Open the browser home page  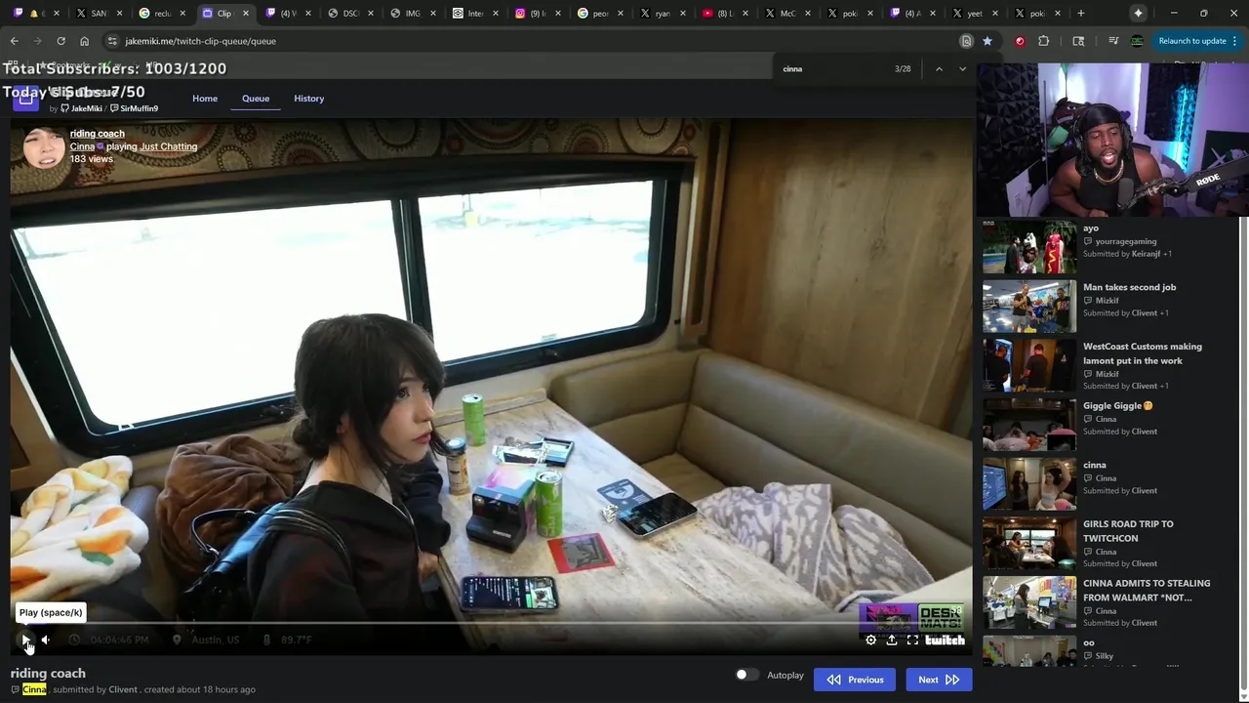point(84,41)
